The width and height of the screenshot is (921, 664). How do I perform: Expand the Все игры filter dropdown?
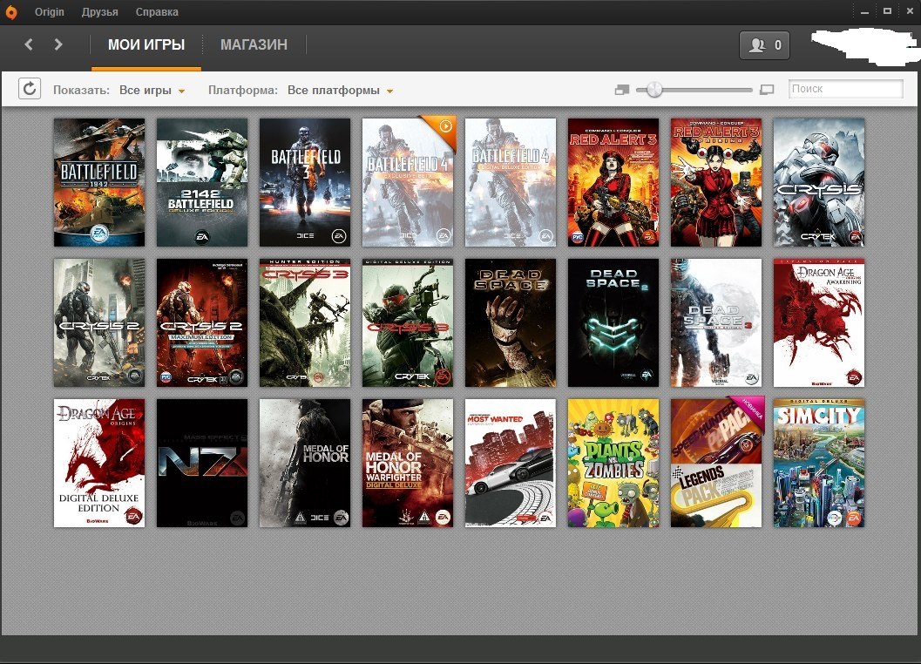[152, 91]
